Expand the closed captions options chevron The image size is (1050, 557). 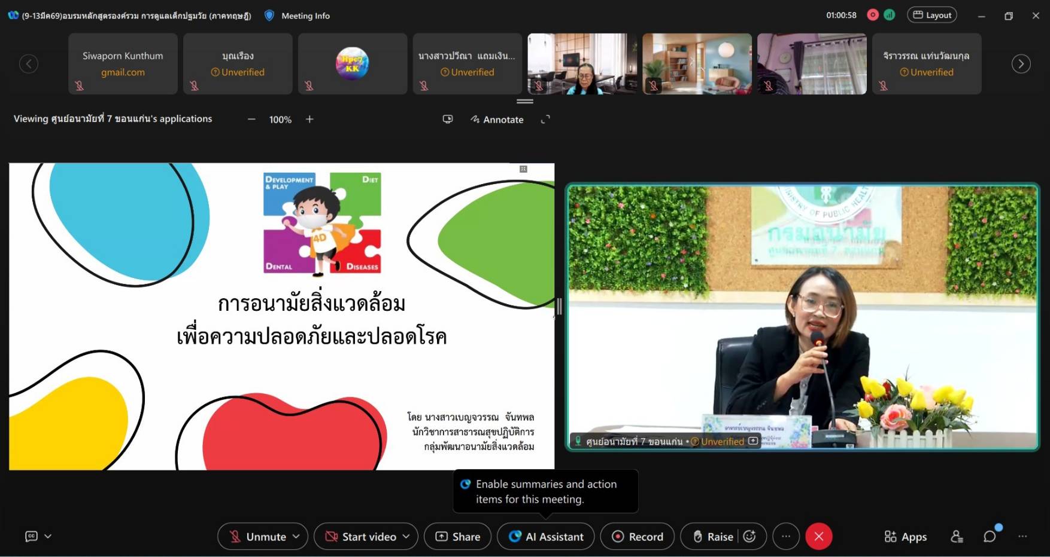point(48,537)
